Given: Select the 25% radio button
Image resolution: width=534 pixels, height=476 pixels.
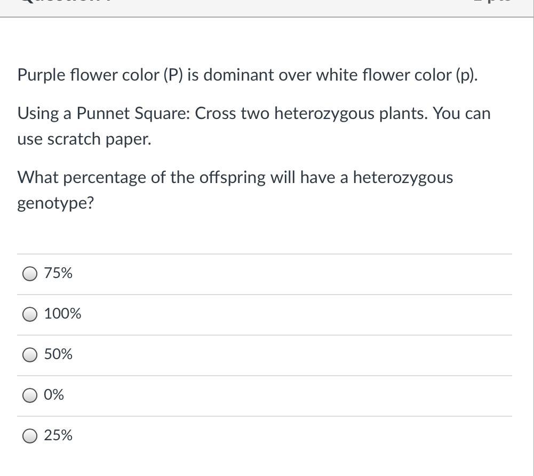Looking at the screenshot, I should [x=30, y=436].
